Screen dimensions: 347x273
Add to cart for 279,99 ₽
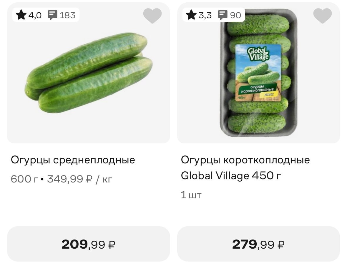[x=258, y=244]
